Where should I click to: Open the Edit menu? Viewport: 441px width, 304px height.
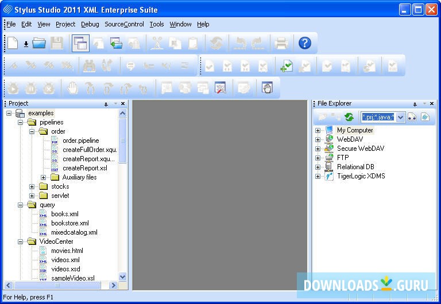pyautogui.click(x=26, y=24)
